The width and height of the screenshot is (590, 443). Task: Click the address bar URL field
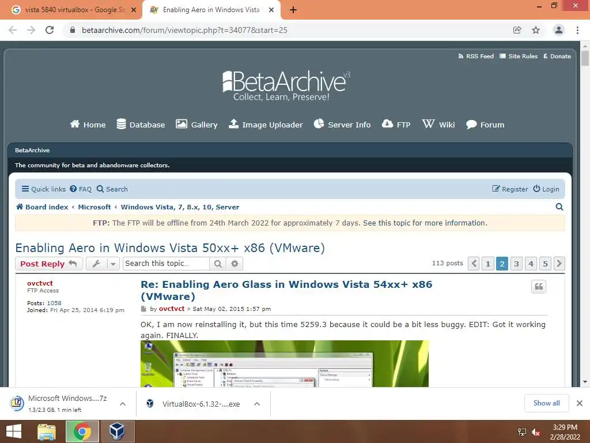click(x=286, y=30)
